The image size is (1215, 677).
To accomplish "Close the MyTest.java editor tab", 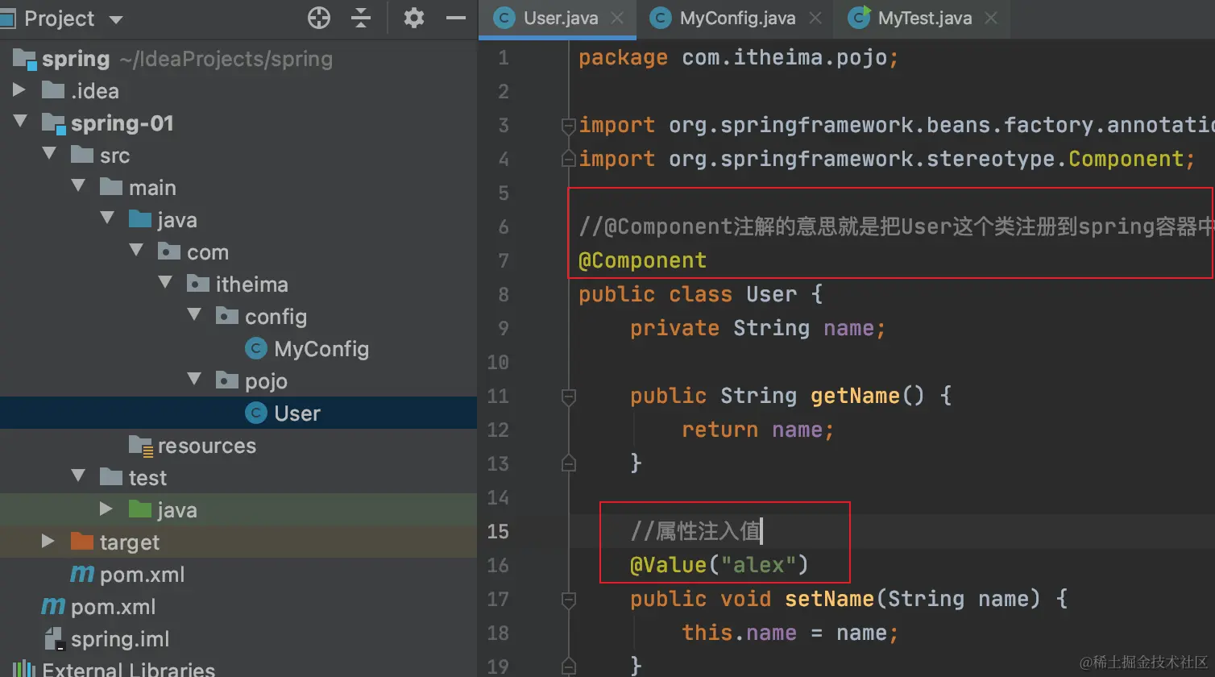I will point(991,19).
